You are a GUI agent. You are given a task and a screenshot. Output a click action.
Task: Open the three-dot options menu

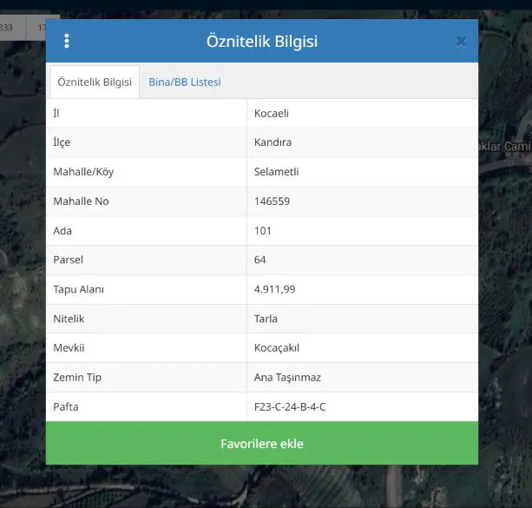click(x=67, y=41)
